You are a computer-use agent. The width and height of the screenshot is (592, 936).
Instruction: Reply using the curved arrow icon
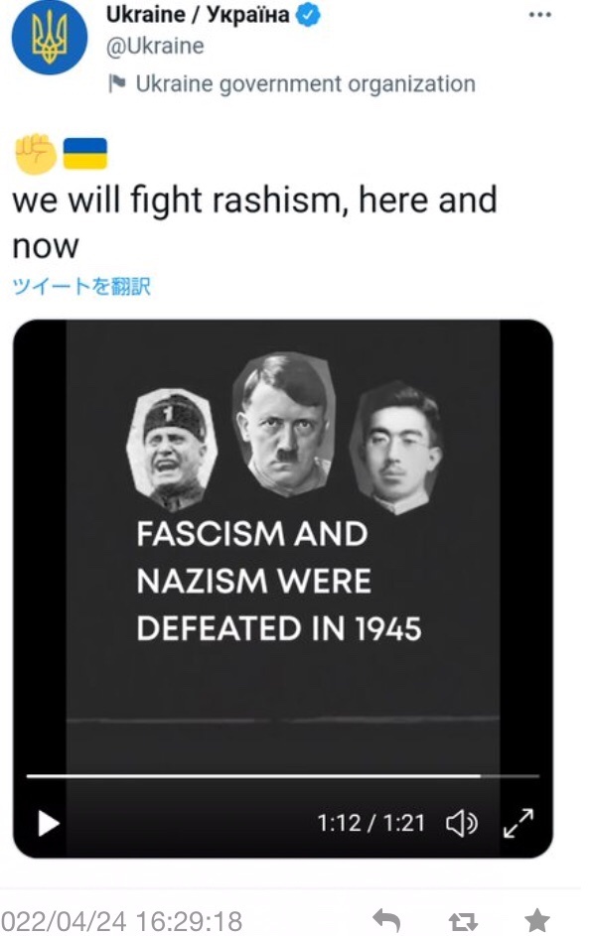point(386,920)
